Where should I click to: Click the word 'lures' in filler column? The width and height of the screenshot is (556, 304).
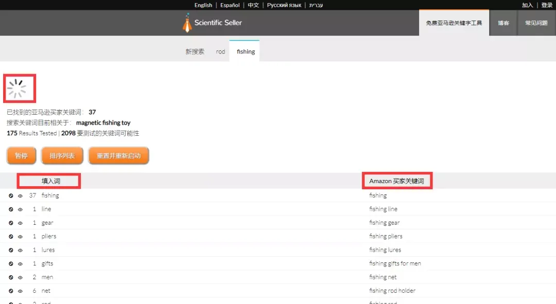pos(48,250)
